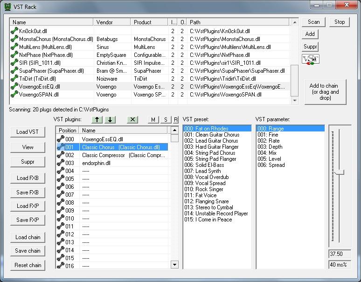The width and height of the screenshot is (361, 282).
Task: Click the VST logo icon
Action: [x=310, y=60]
